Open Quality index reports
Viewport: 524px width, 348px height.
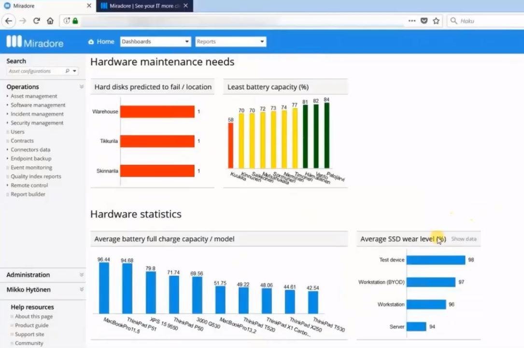tap(36, 176)
